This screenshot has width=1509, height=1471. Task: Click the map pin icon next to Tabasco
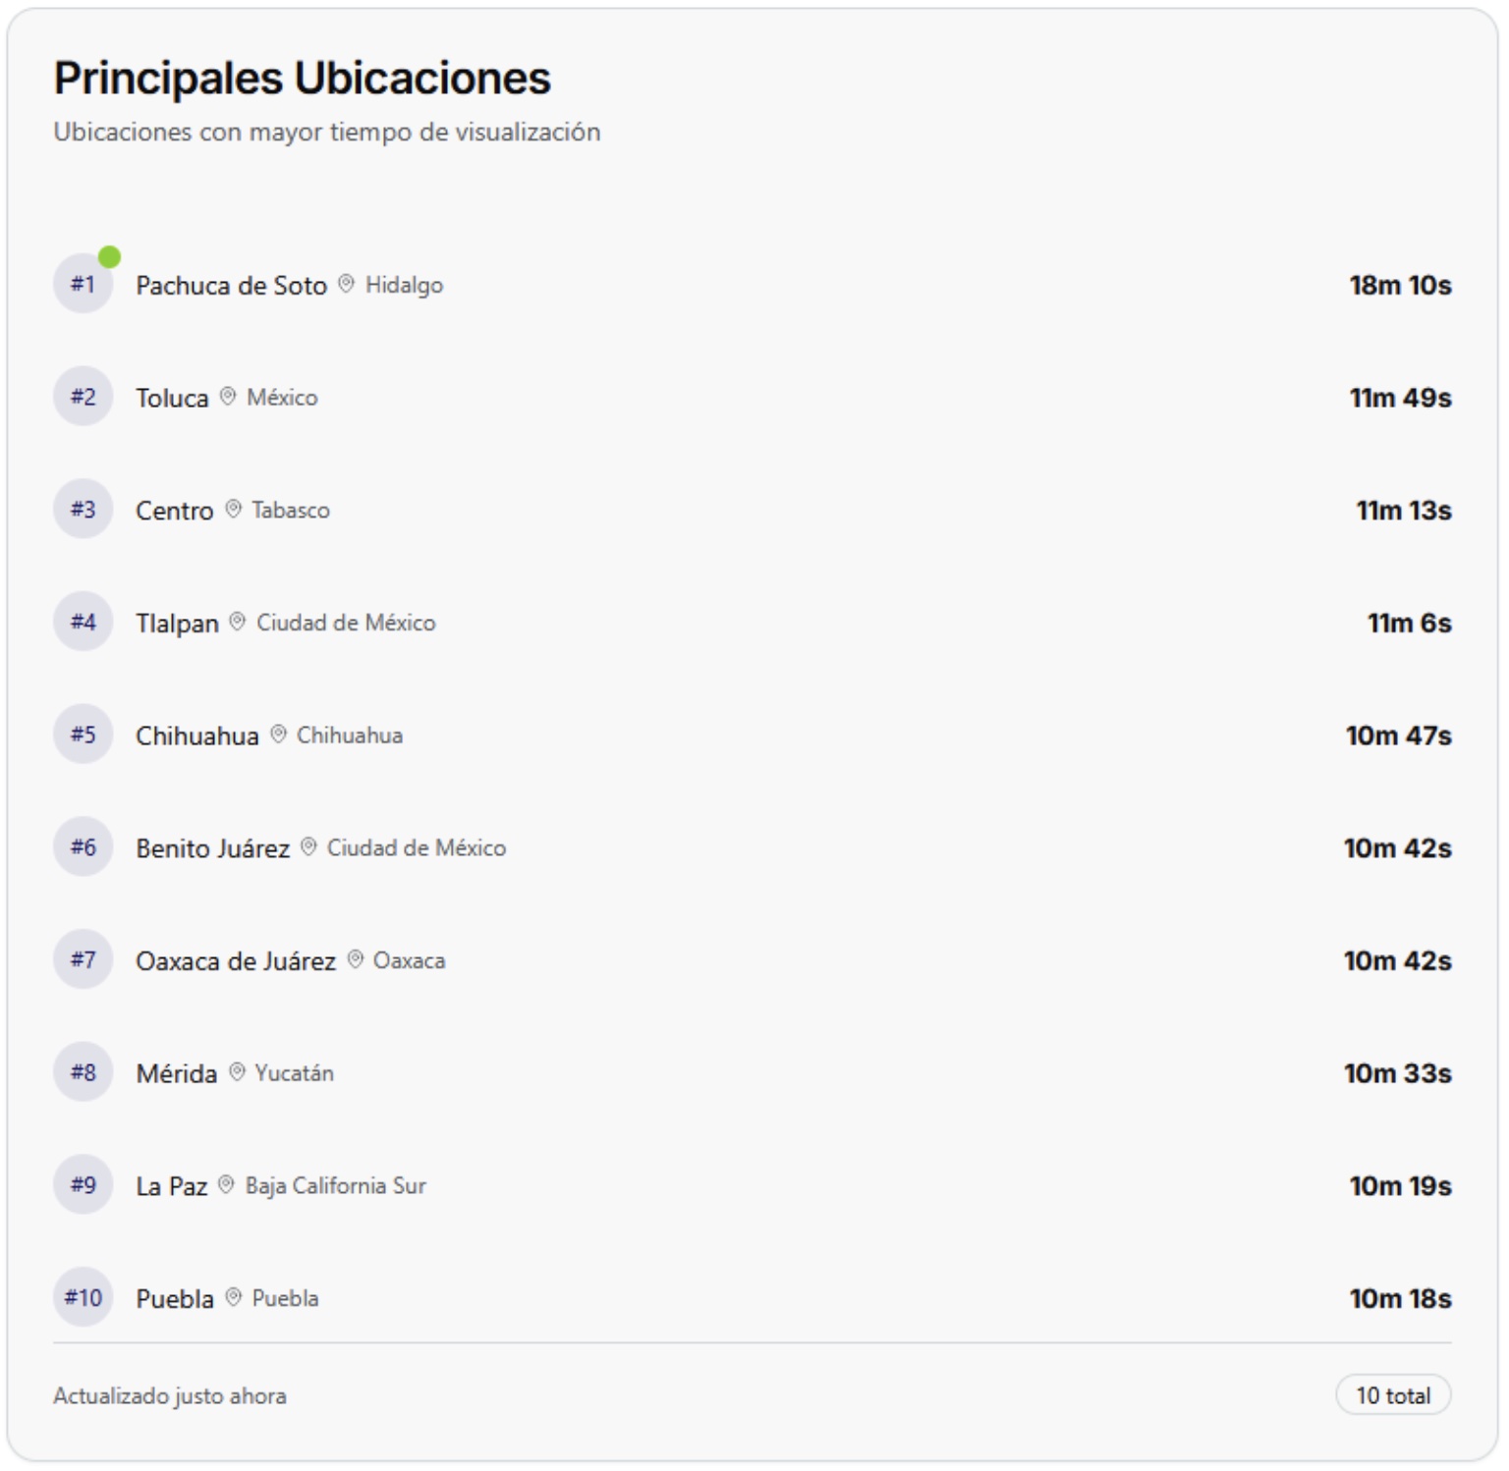click(233, 510)
